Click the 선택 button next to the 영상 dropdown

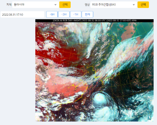point(143,5)
